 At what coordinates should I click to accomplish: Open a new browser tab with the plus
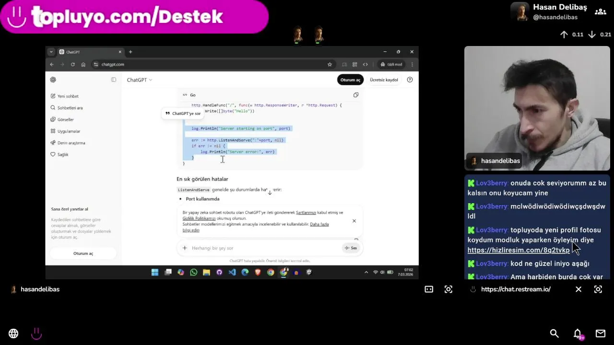(130, 52)
